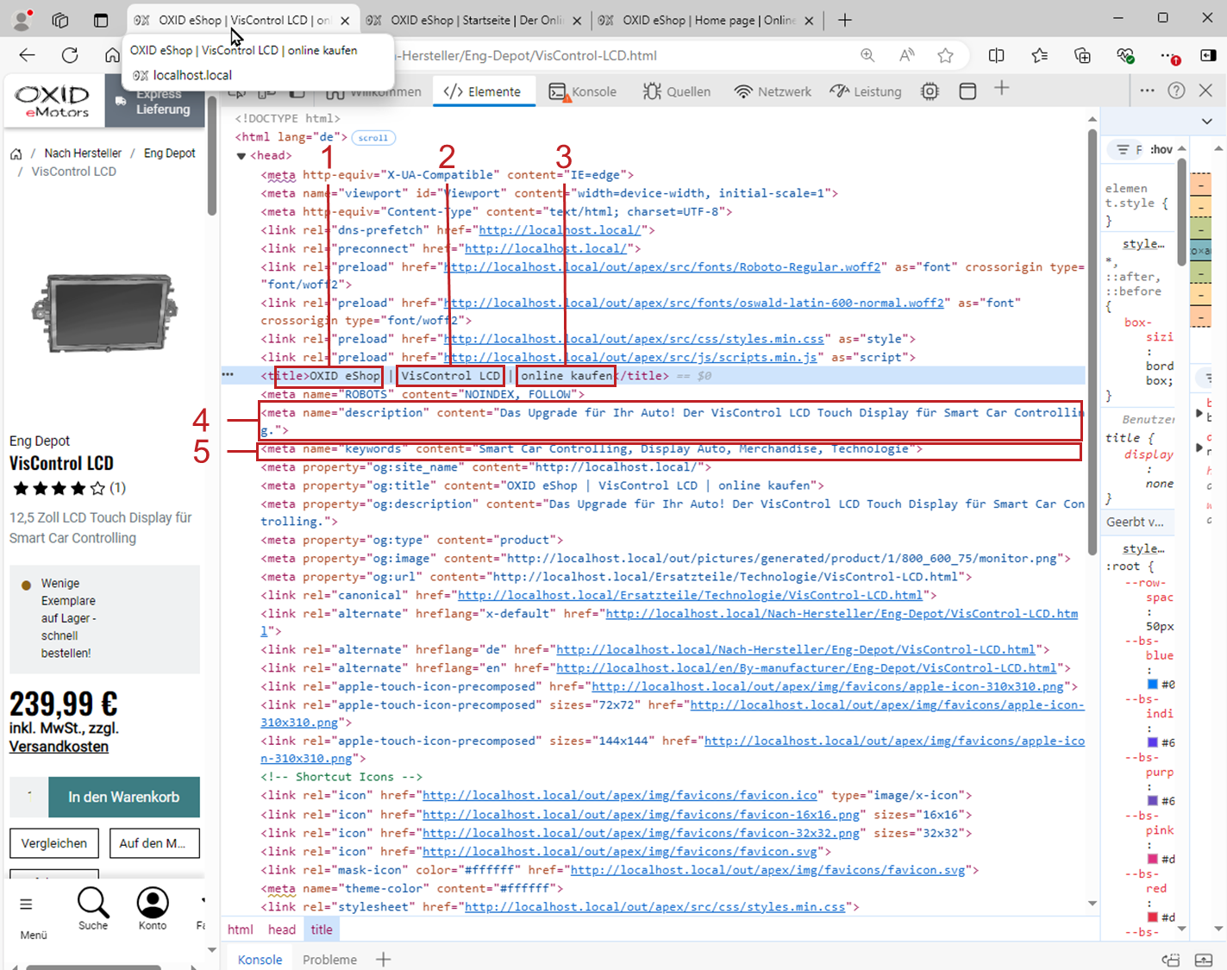
Task: Click the Vergleichen button
Action: [x=54, y=843]
